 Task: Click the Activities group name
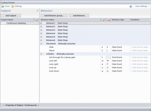pos(50,54)
